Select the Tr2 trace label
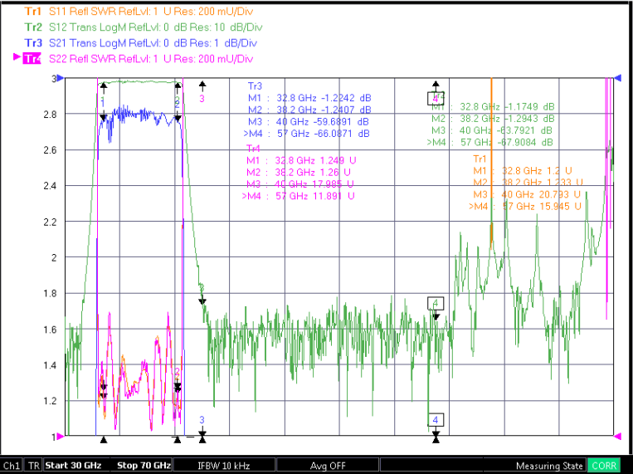633x474 pixels. 33,27
